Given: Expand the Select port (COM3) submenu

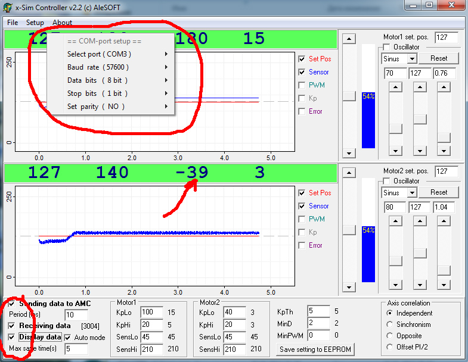Looking at the screenshot, I should click(116, 54).
